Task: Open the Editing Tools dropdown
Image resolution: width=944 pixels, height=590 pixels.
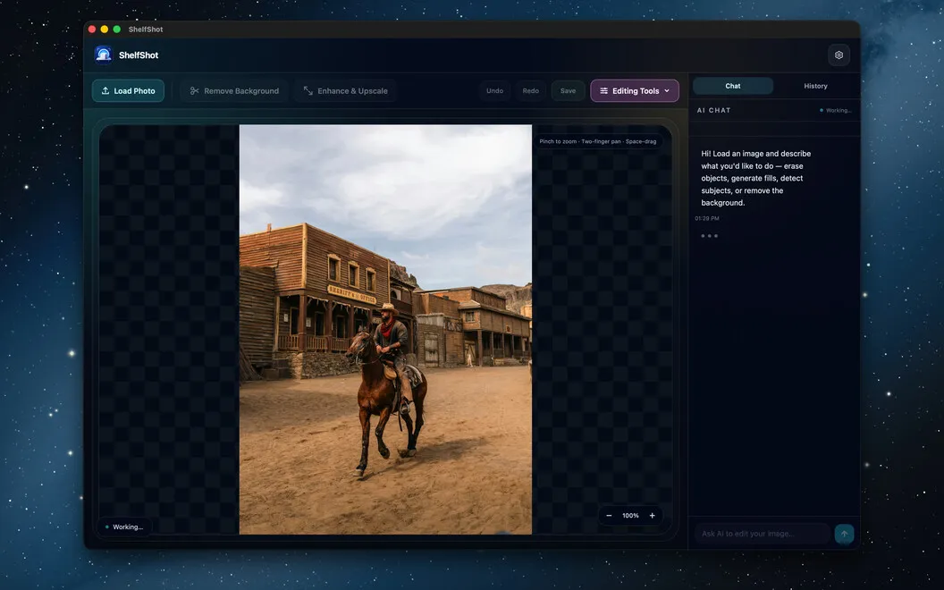Action: pos(635,91)
